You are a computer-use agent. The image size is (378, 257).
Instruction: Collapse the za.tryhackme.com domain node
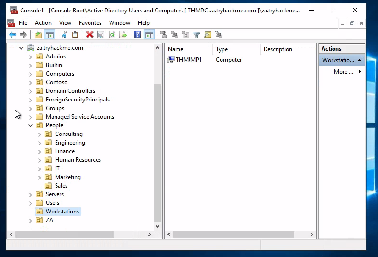pos(21,48)
